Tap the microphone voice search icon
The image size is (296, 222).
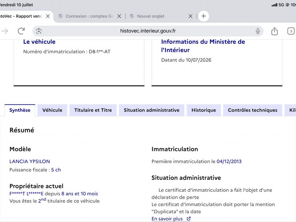[x=258, y=31]
